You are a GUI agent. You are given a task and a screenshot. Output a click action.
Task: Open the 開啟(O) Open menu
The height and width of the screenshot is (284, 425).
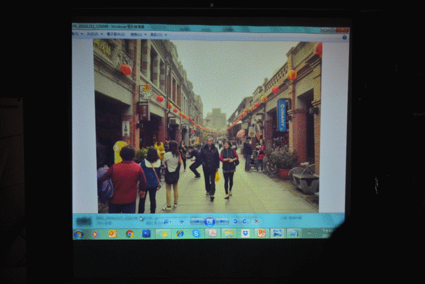pos(158,35)
